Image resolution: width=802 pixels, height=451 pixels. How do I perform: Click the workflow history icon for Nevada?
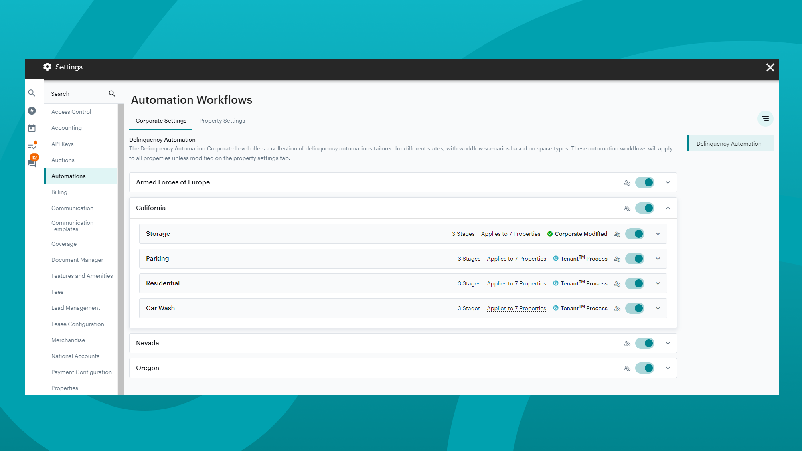coord(628,343)
